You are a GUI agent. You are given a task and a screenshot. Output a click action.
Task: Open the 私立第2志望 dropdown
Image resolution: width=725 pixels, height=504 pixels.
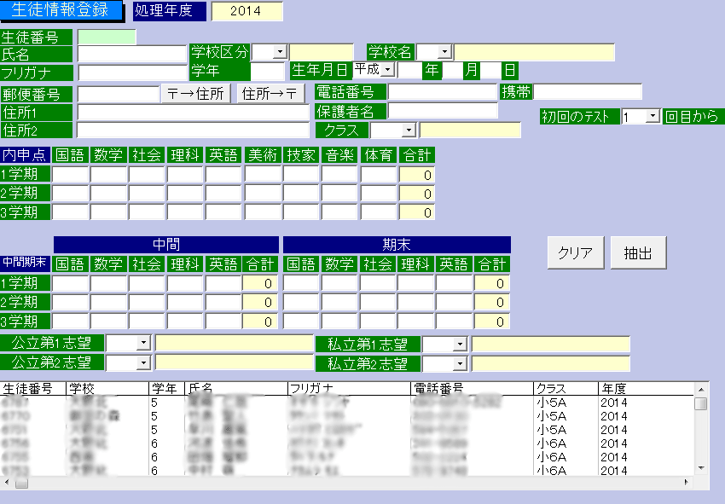[460, 363]
